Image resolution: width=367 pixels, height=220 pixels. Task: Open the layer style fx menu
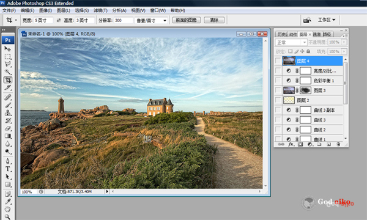click(291, 144)
